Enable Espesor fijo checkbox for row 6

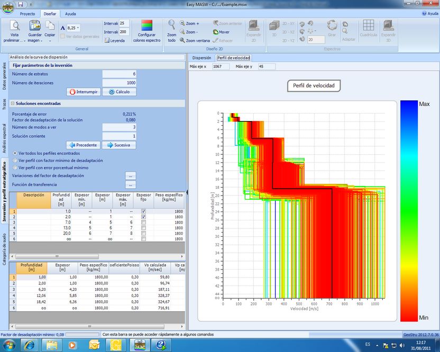coord(143,239)
